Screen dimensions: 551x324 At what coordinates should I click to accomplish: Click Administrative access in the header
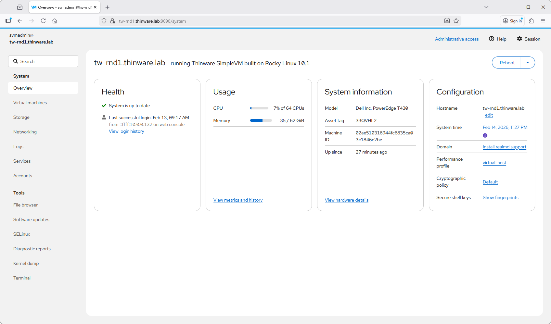456,39
